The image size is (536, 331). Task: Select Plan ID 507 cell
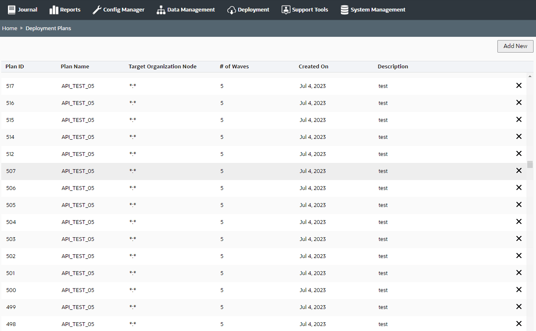(x=11, y=171)
